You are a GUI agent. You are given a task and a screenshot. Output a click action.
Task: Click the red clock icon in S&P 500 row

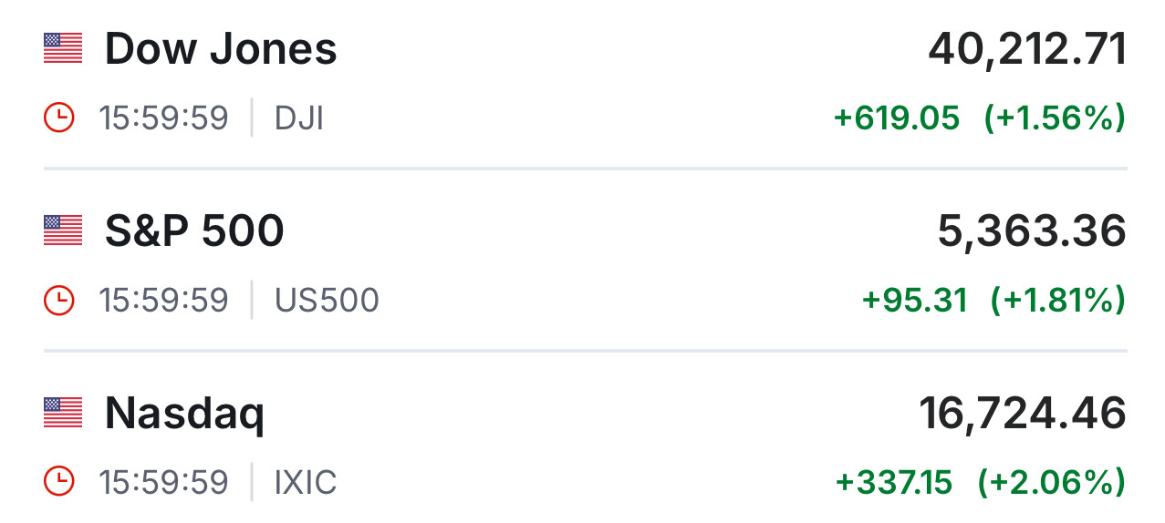point(58,300)
